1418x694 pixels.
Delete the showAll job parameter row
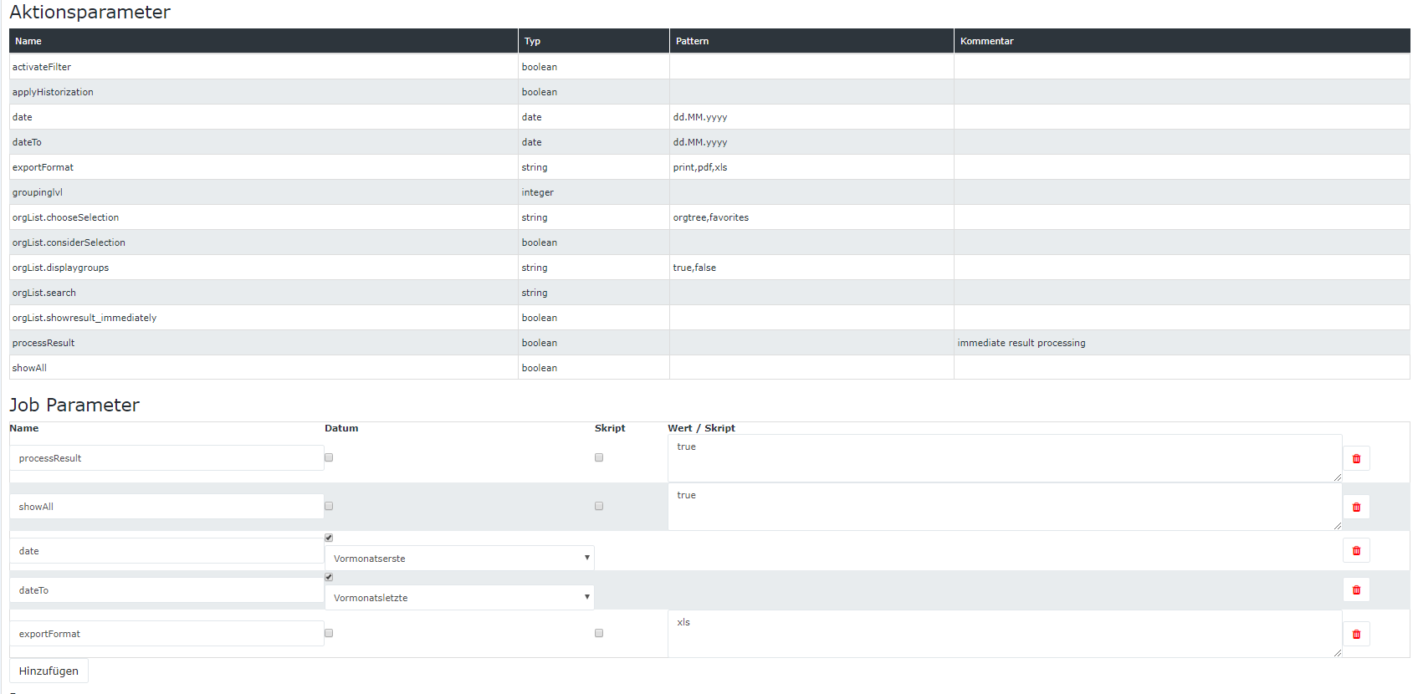(1356, 507)
